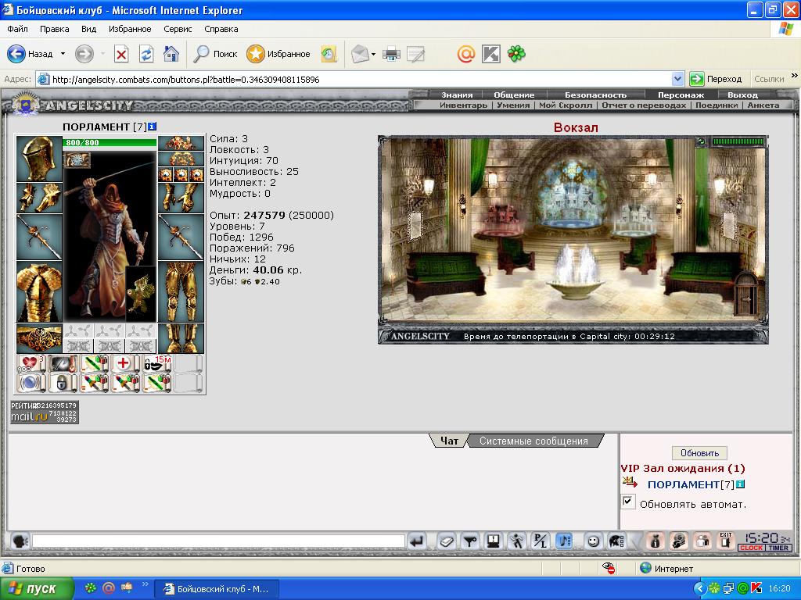Click the right-hand sword weapon slot
The image size is (801, 600).
(181, 237)
